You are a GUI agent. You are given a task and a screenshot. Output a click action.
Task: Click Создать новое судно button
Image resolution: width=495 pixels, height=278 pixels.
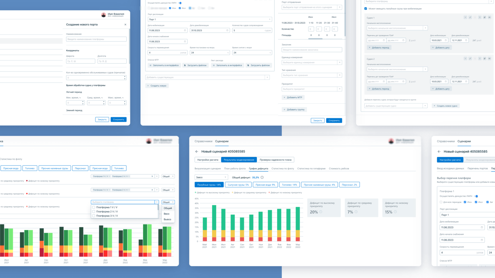coord(446,106)
